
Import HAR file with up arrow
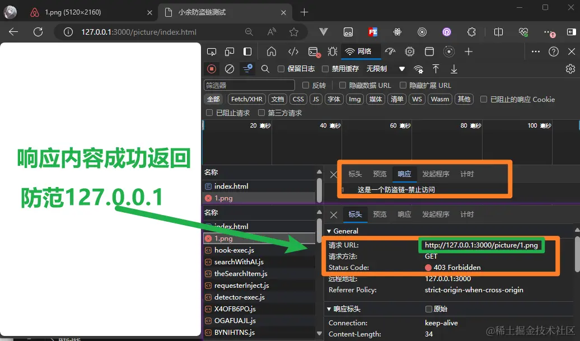click(436, 69)
